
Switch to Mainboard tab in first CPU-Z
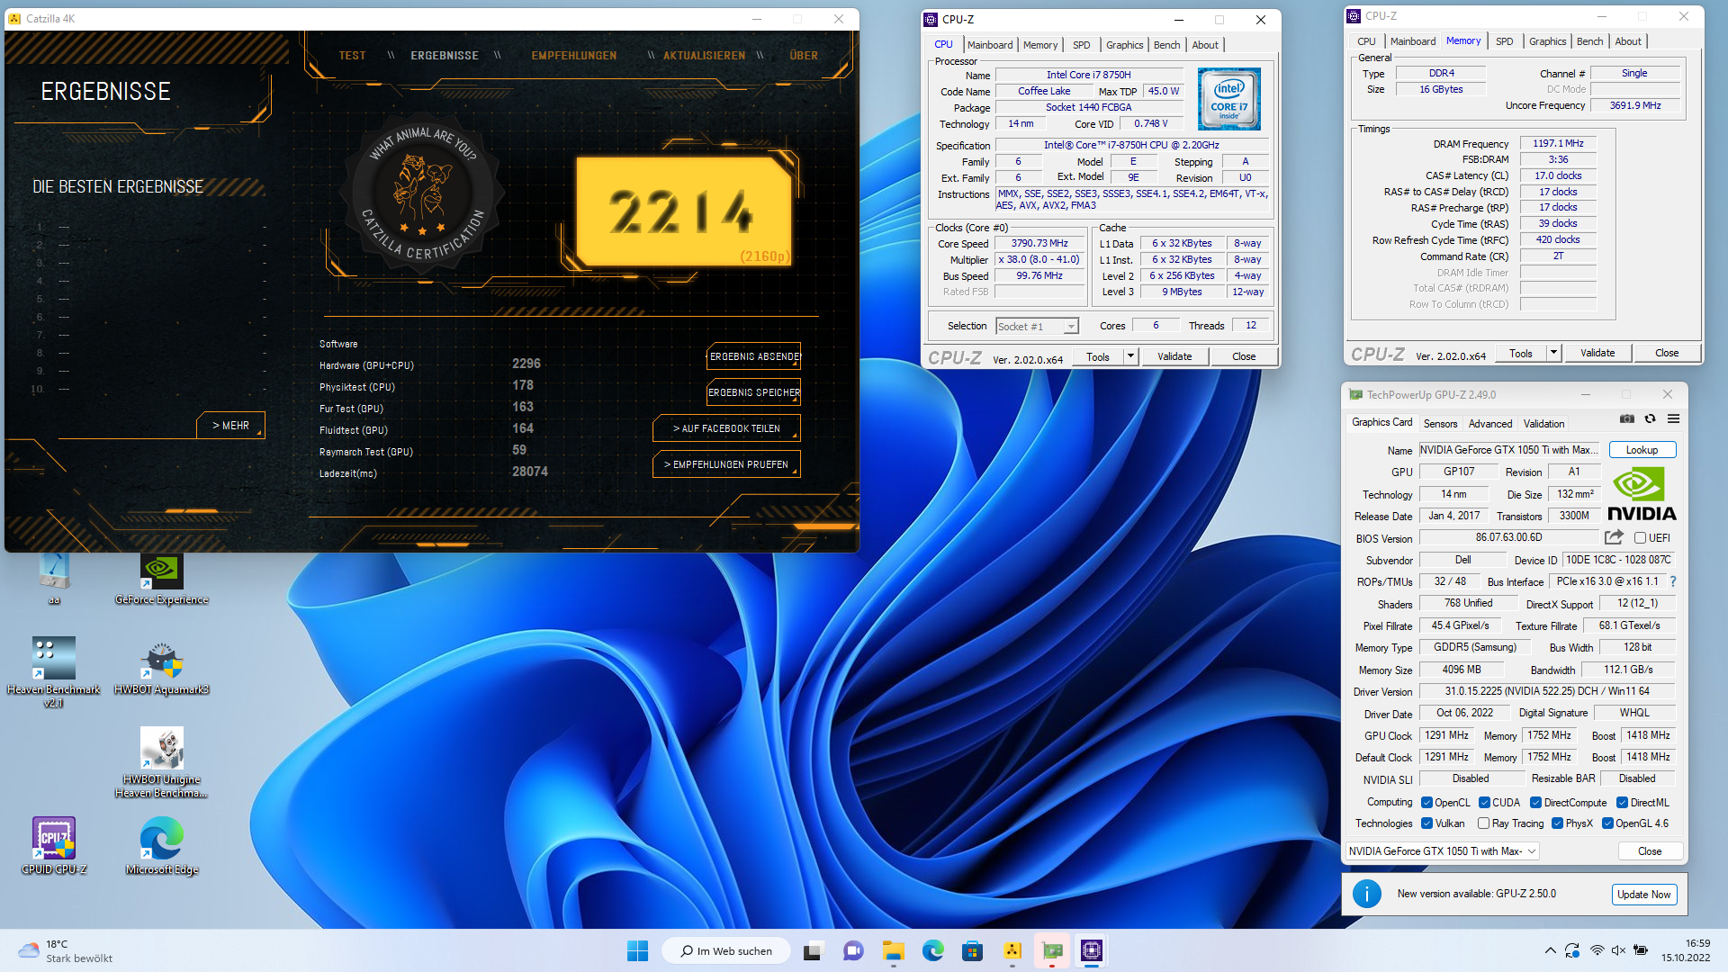tap(990, 45)
